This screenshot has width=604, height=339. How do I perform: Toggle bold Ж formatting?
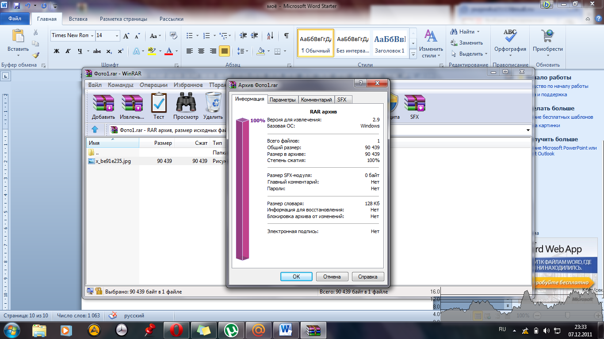coord(57,51)
